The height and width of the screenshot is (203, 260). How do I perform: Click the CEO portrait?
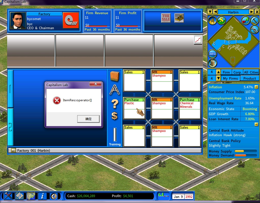click(x=18, y=21)
